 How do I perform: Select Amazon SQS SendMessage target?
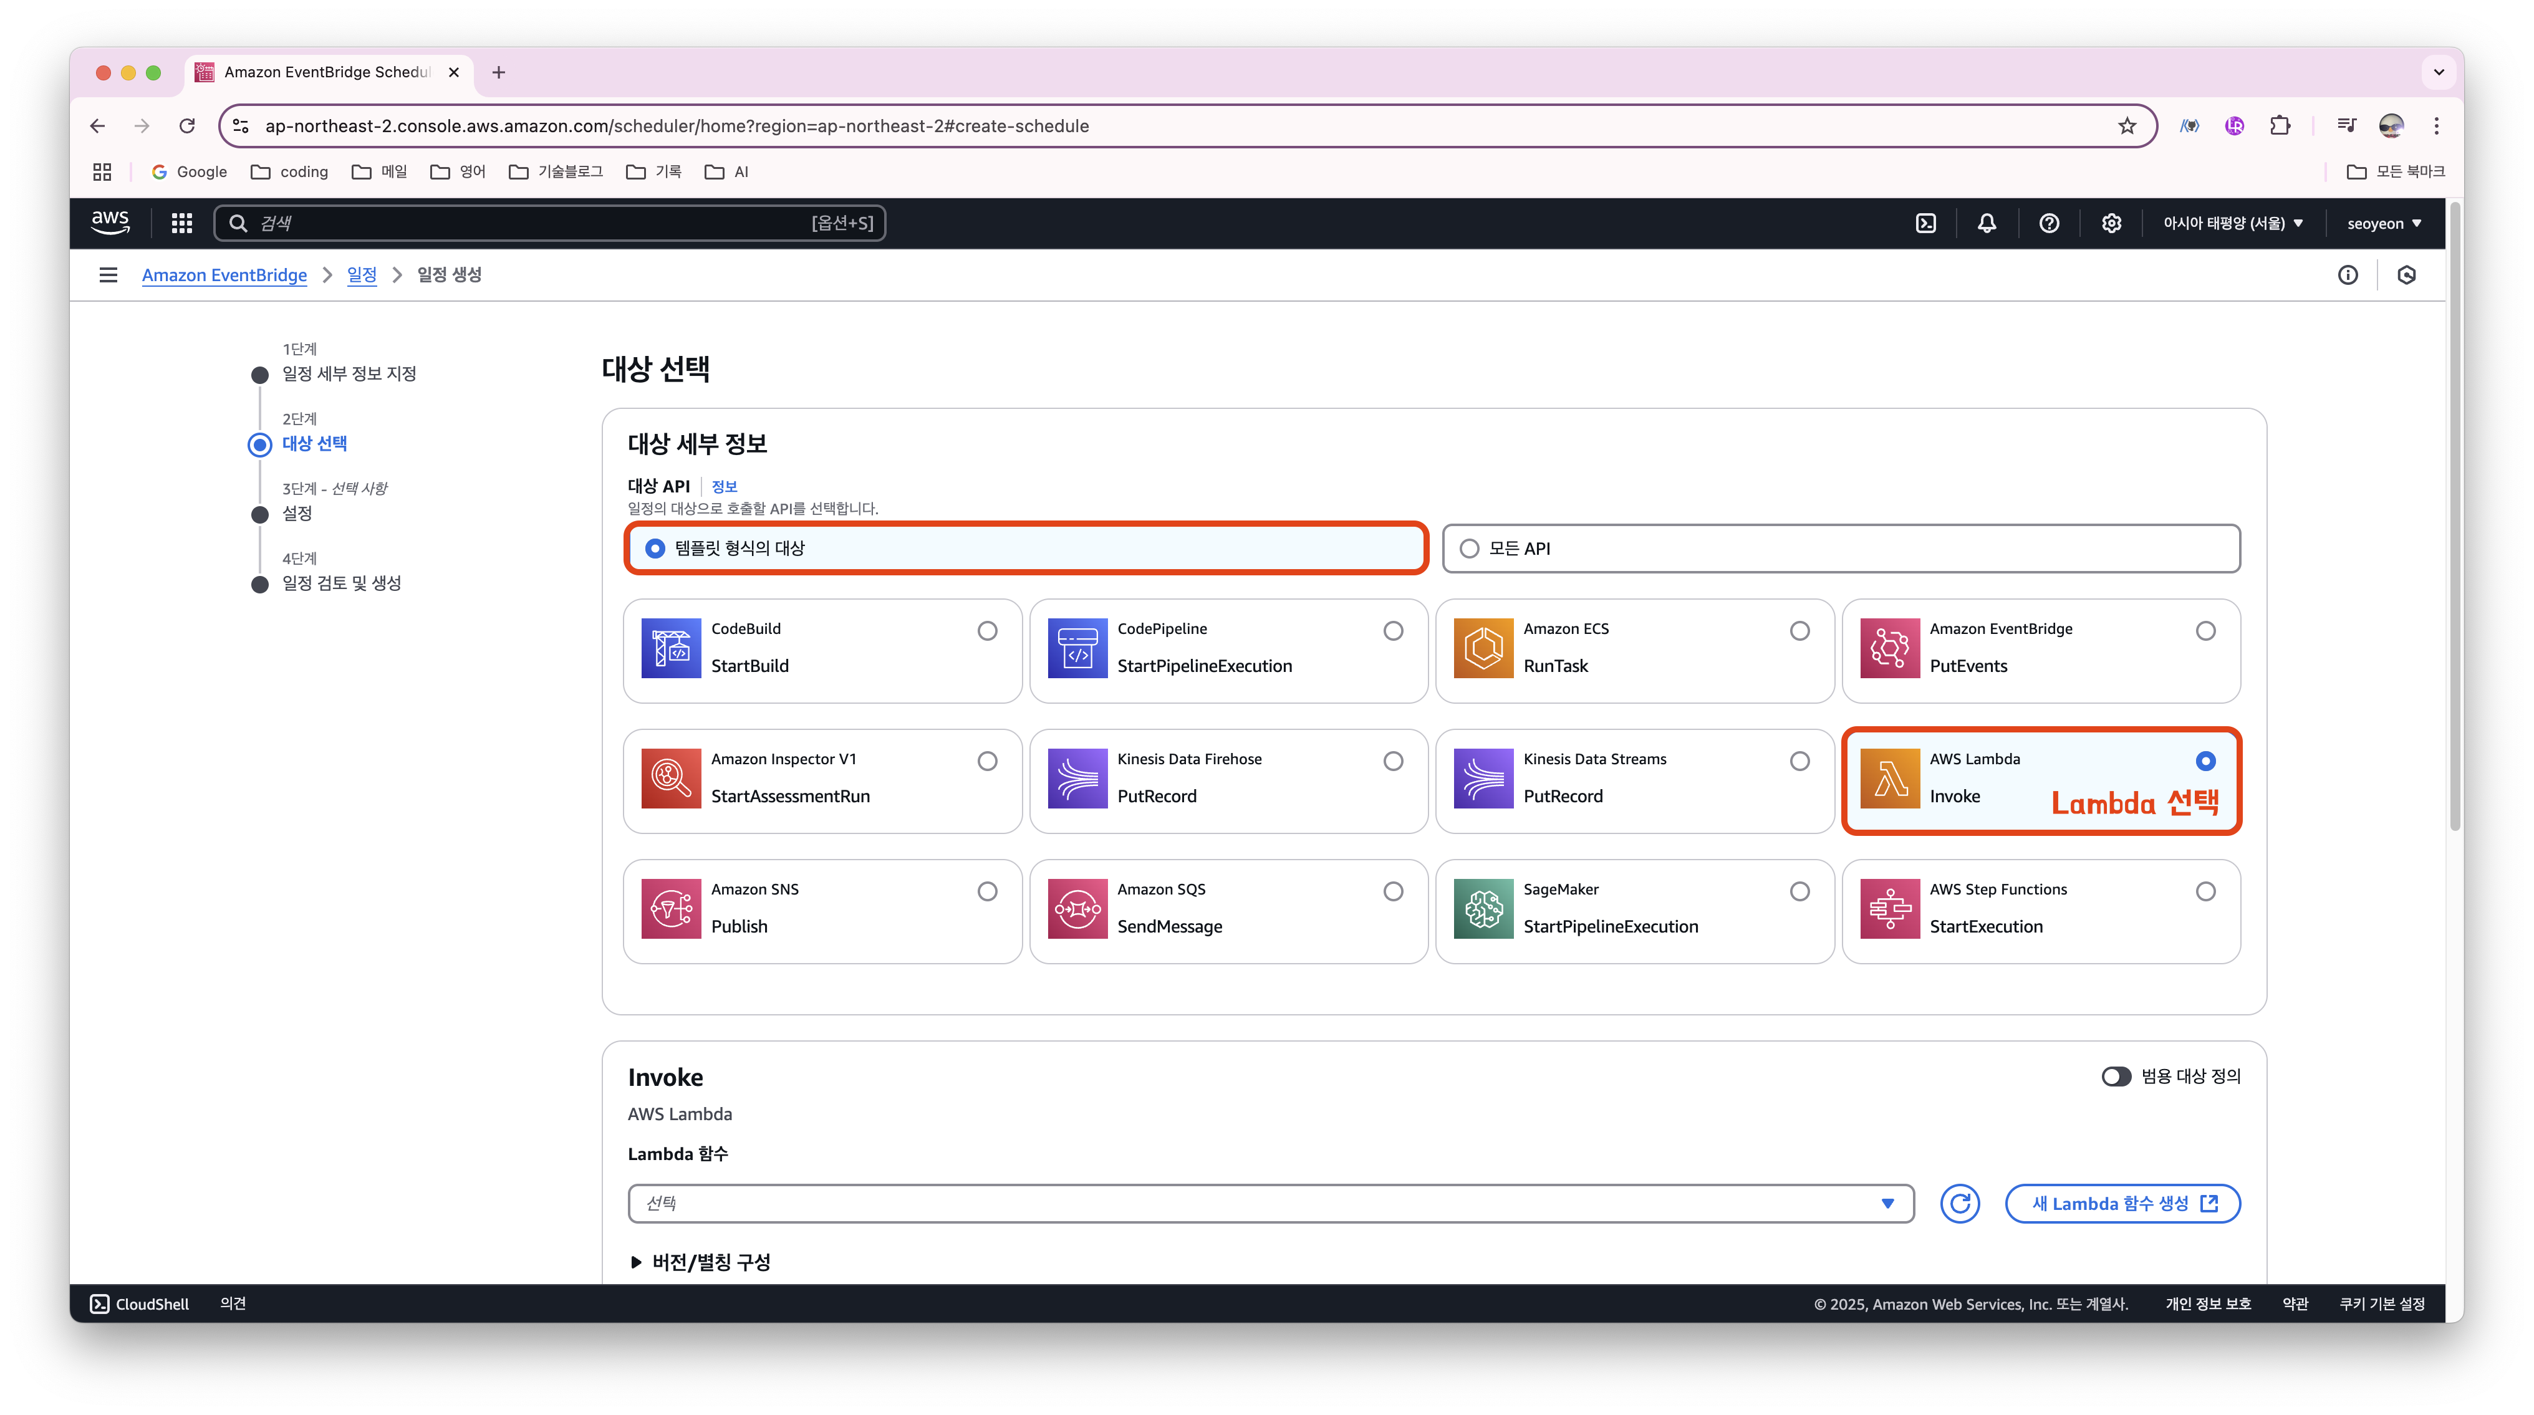1393,892
